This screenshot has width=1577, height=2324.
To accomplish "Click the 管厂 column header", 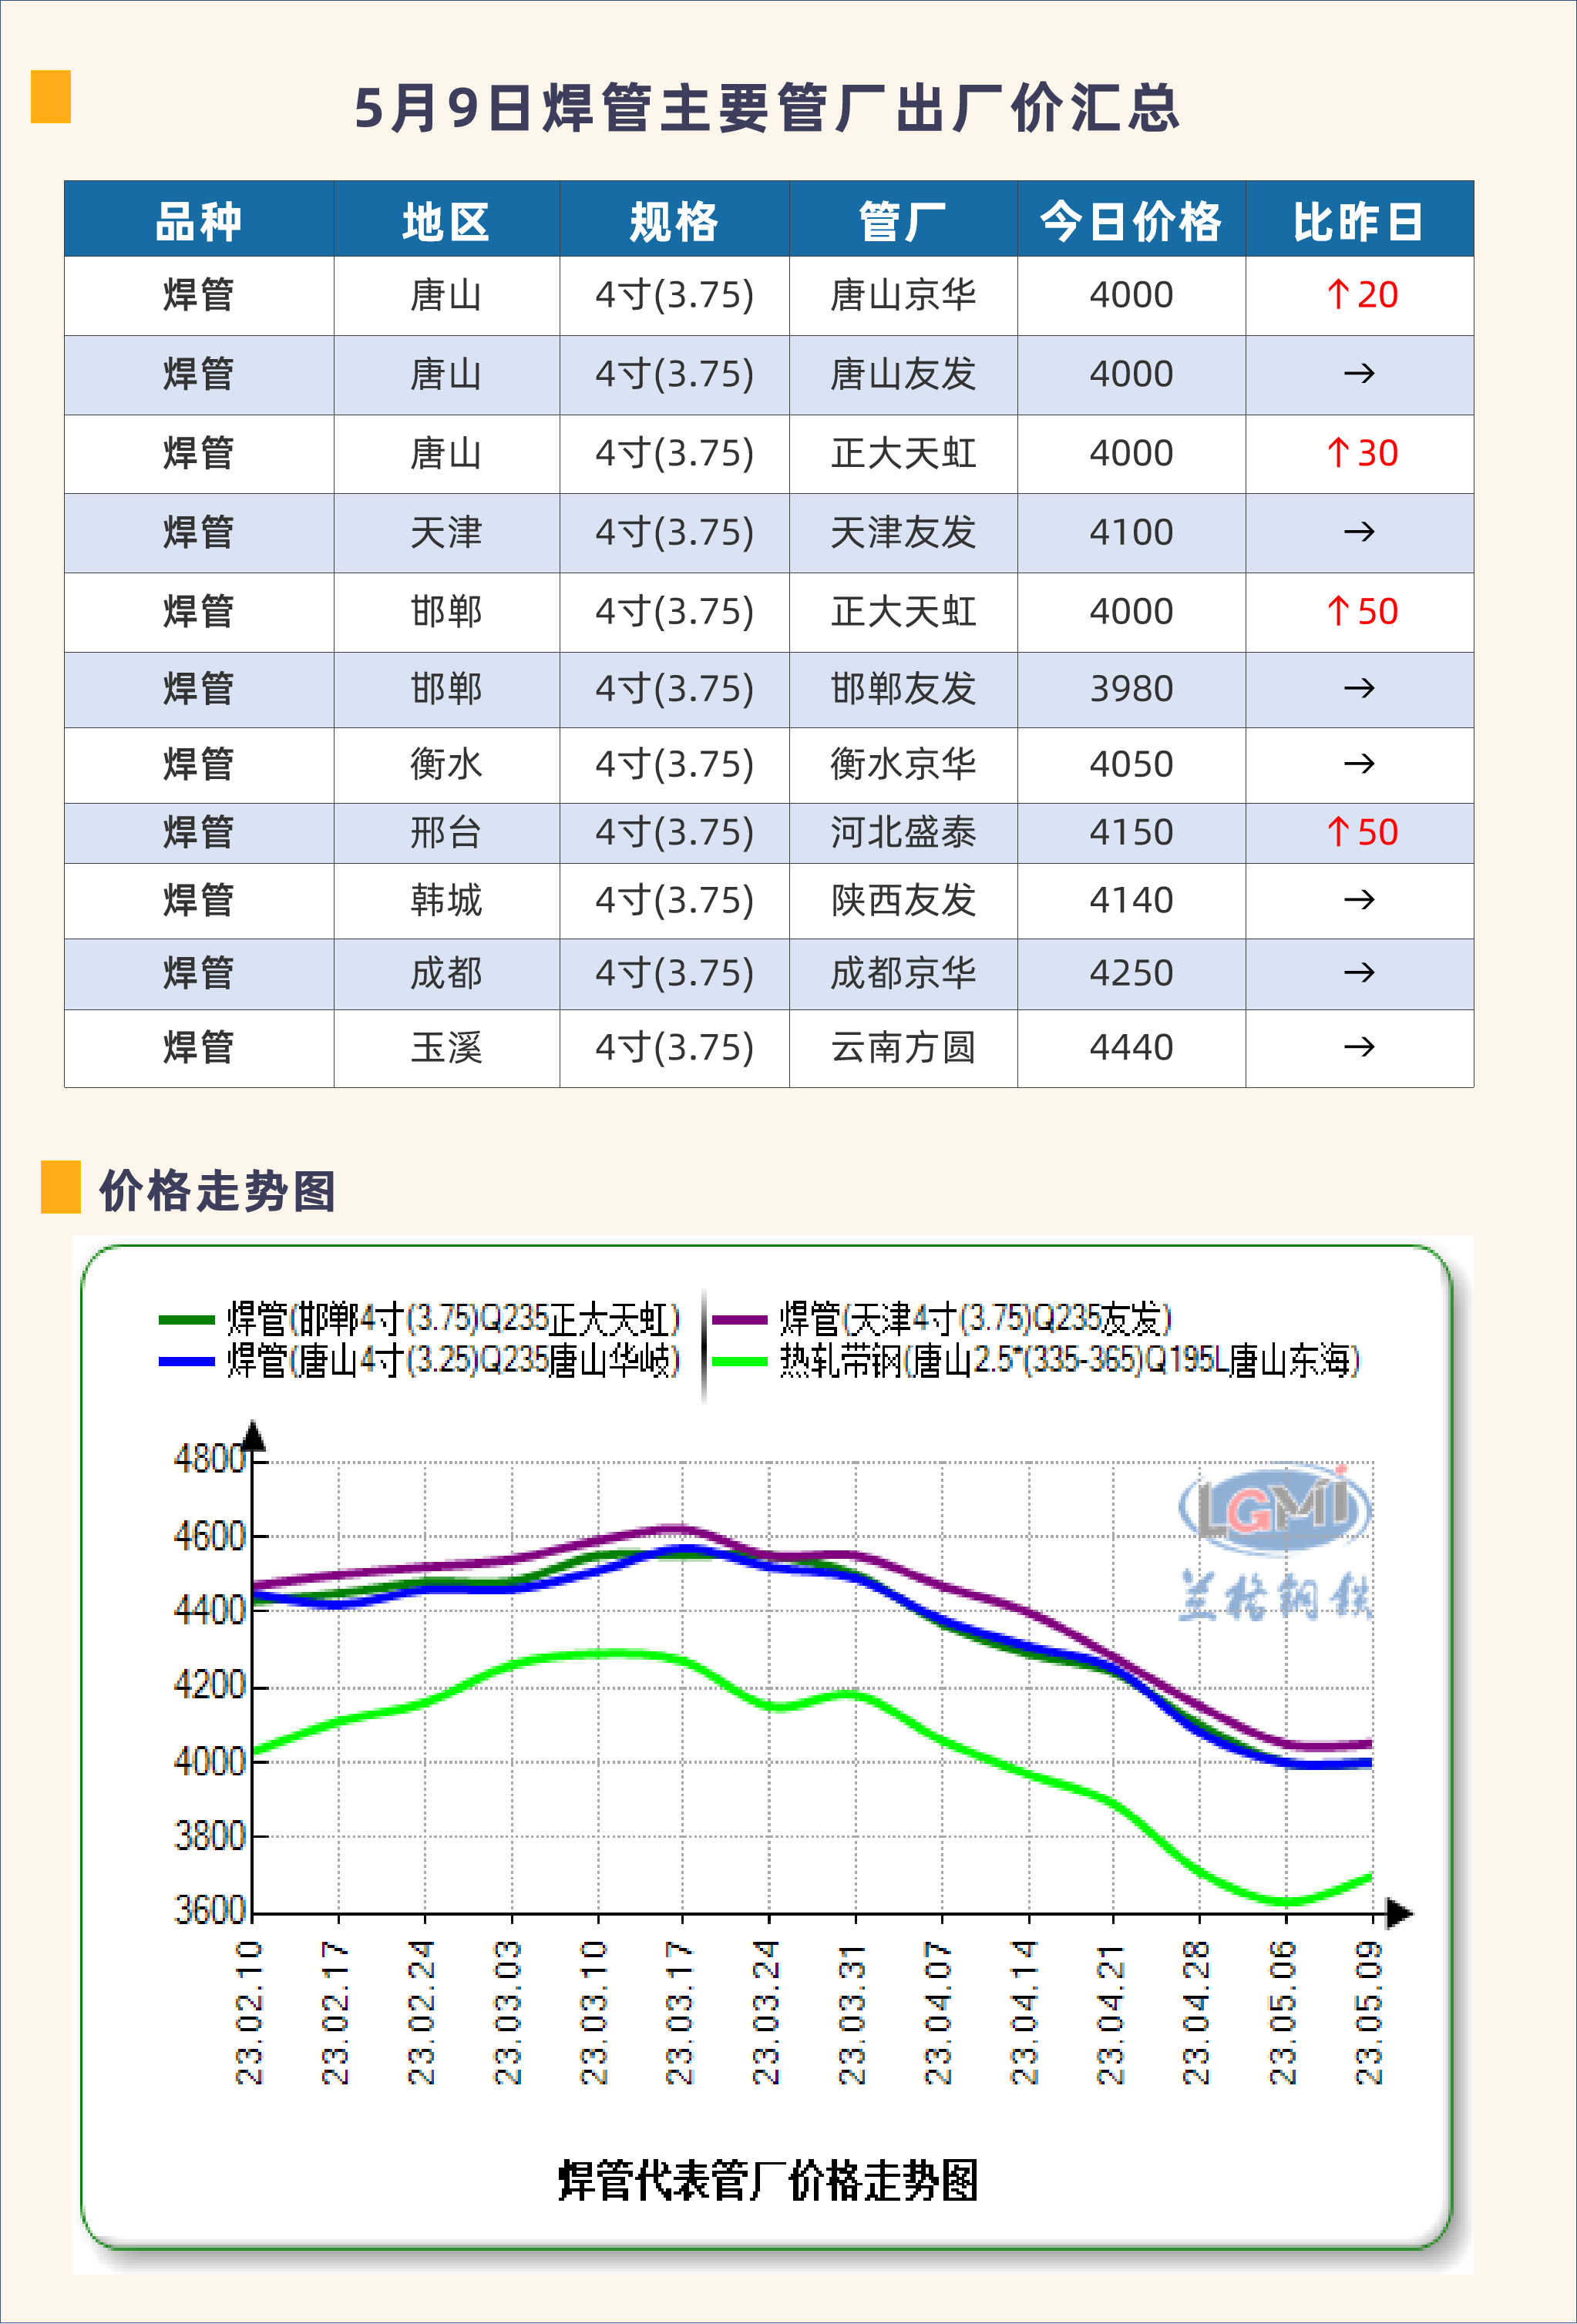I will (x=903, y=220).
